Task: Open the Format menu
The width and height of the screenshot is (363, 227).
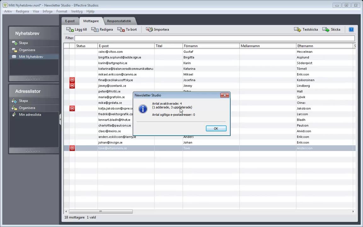Action: click(x=62, y=11)
